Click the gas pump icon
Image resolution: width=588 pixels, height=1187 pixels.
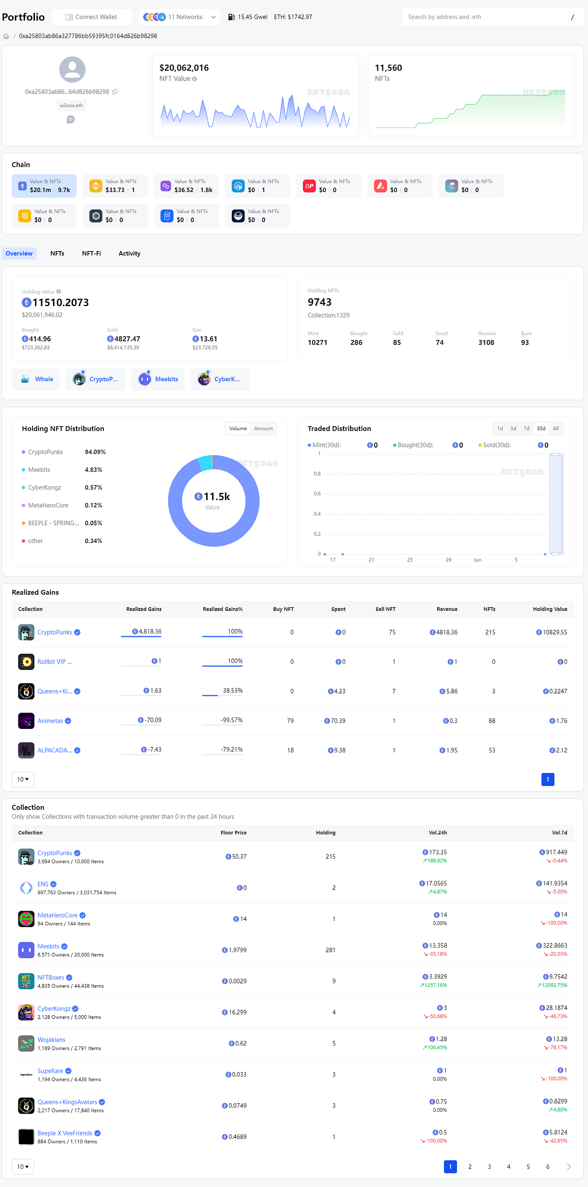click(x=231, y=17)
